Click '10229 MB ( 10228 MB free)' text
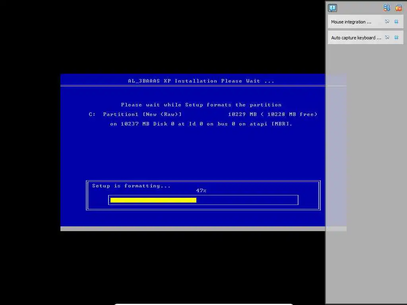 pyautogui.click(x=273, y=114)
